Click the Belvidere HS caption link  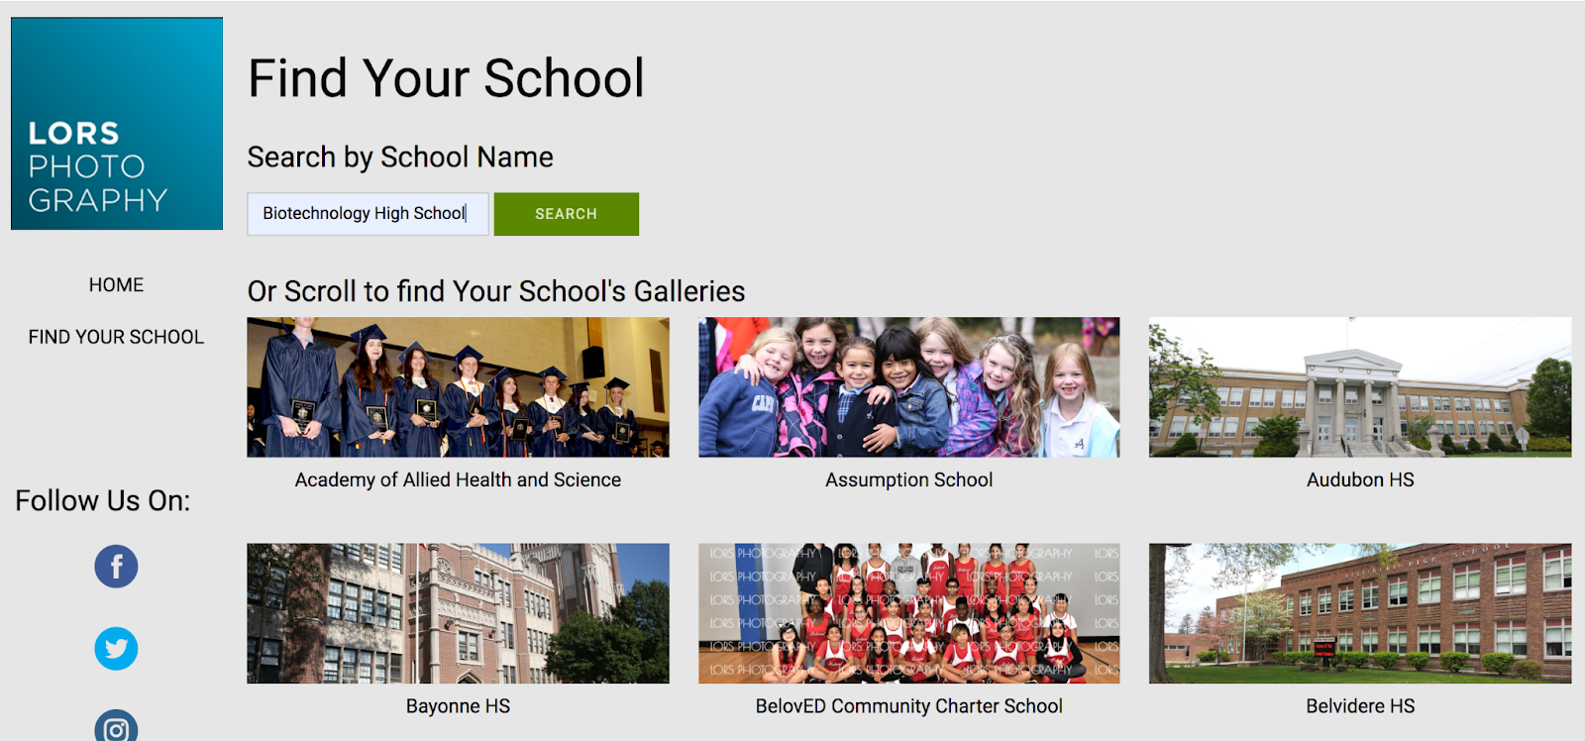(1360, 706)
